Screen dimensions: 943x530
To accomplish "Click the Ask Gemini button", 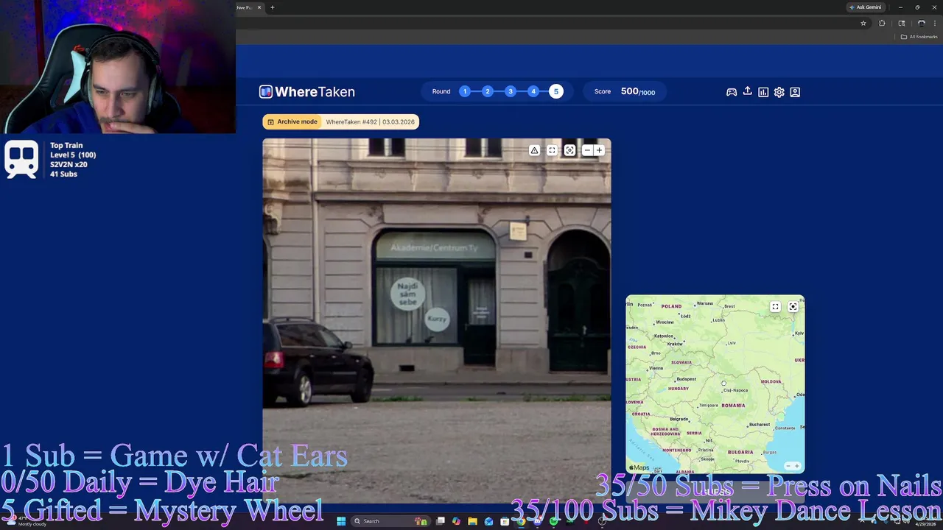I will coord(866,7).
